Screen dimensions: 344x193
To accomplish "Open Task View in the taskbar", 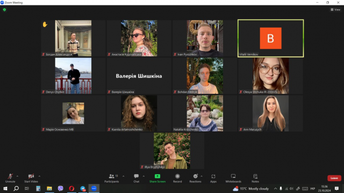I will point(27,188).
